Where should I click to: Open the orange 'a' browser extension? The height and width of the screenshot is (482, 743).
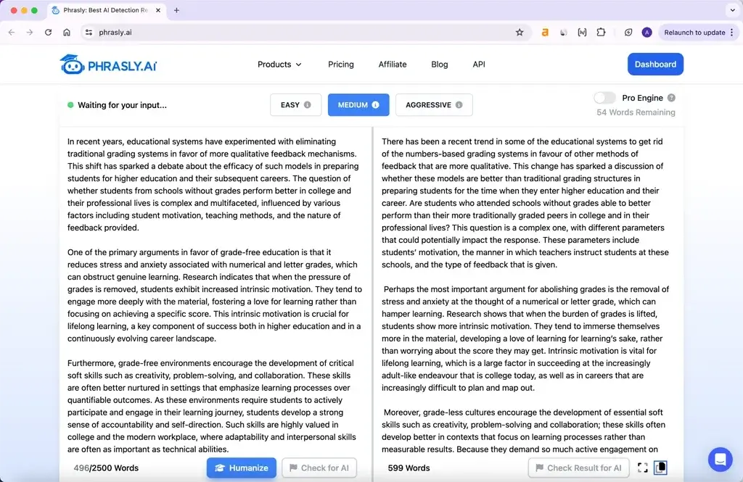(545, 32)
